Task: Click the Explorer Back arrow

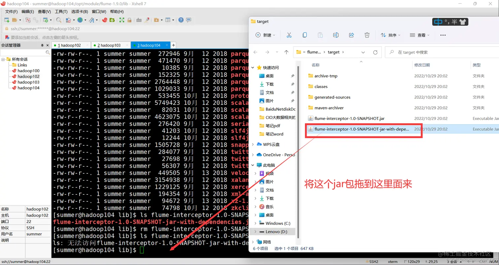Action: [255, 52]
